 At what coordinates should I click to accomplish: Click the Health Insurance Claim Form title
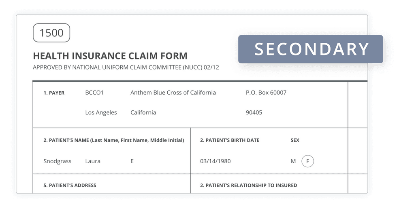110,56
